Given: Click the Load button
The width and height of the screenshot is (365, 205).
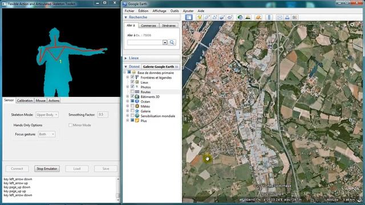Looking at the screenshot, I should pyautogui.click(x=77, y=169).
